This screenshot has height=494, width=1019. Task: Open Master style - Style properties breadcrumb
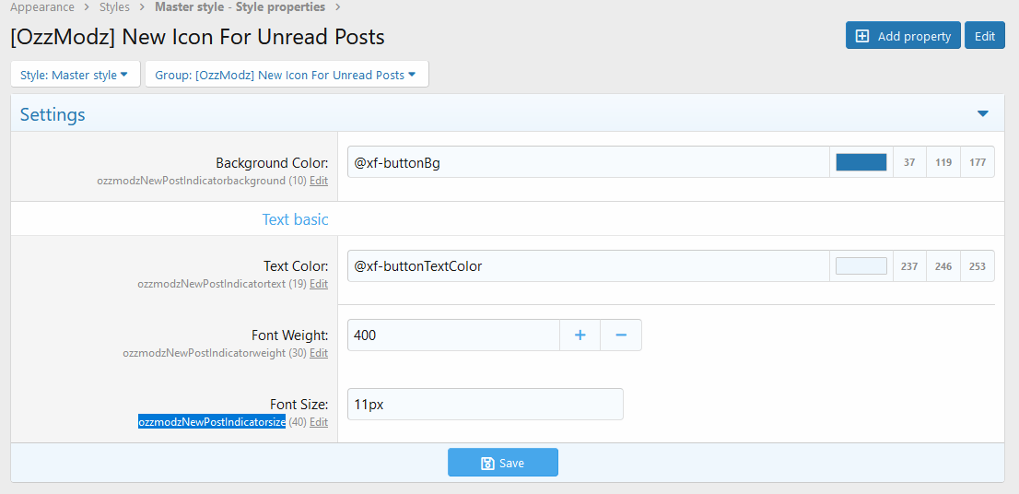(240, 7)
